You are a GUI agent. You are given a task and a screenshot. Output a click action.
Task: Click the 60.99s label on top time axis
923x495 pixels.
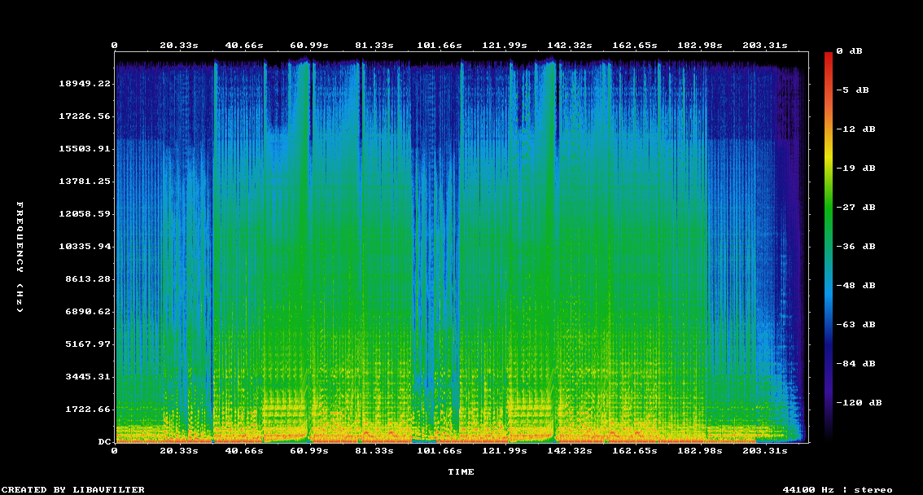(308, 46)
